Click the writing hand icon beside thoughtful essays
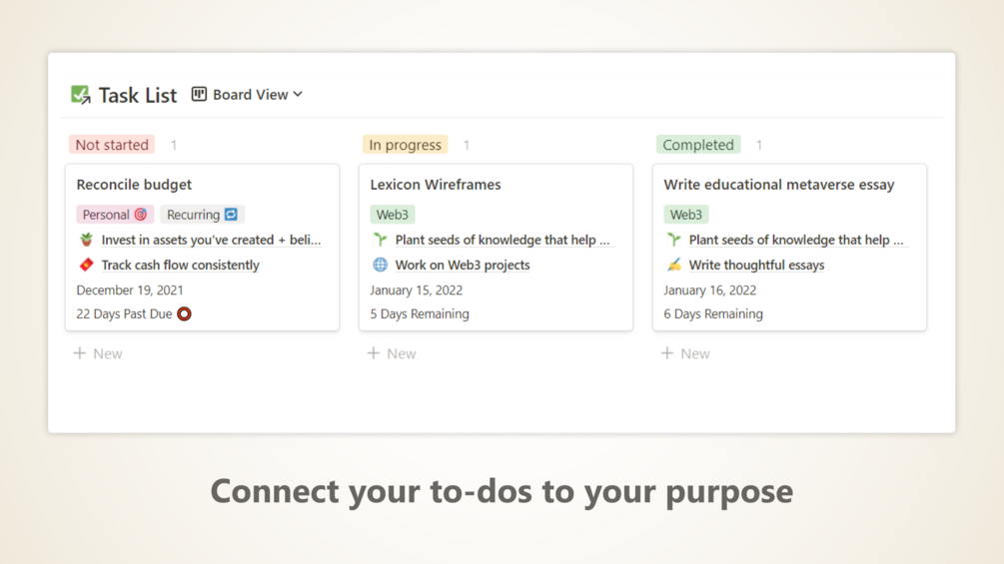 click(x=673, y=265)
